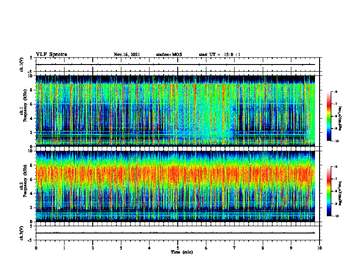360x278 pixels.
Task: Click the "ch.3(V)" waveform axis label
Action: tap(21, 233)
